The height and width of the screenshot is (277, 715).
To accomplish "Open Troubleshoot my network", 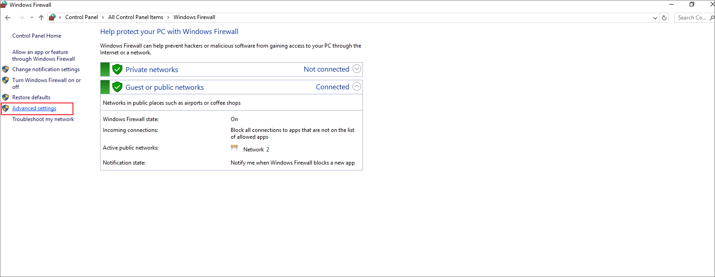I will 43,119.
